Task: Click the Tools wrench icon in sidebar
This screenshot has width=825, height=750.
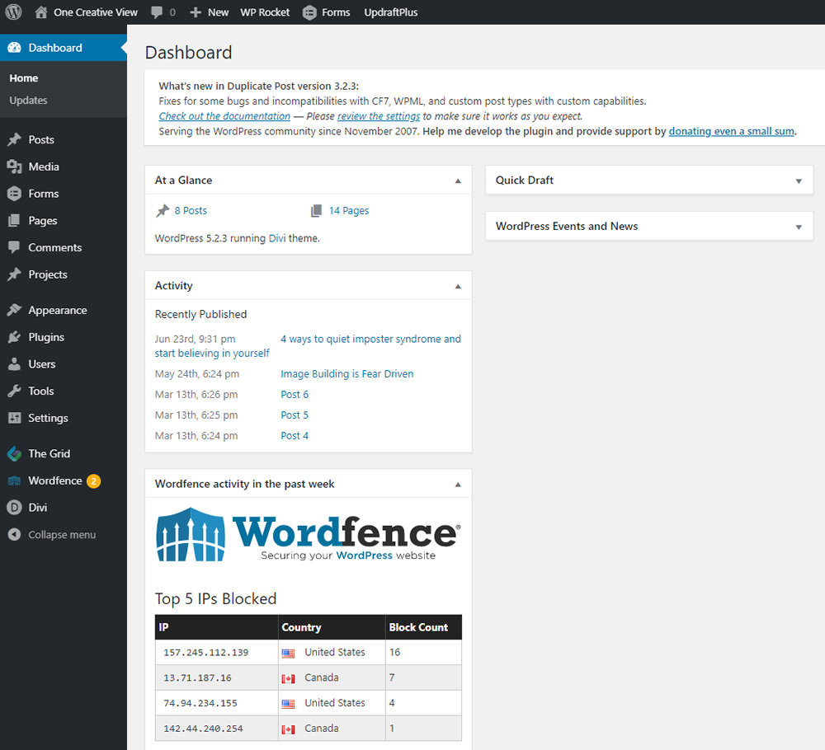Action: (14, 391)
